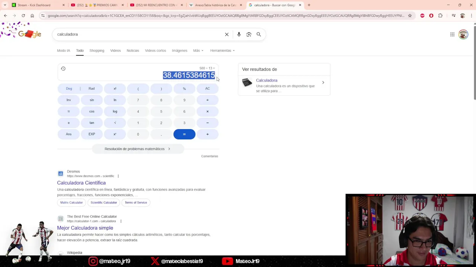Bookmark this page with the star
The width and height of the screenshot is (476, 267).
tap(410, 16)
